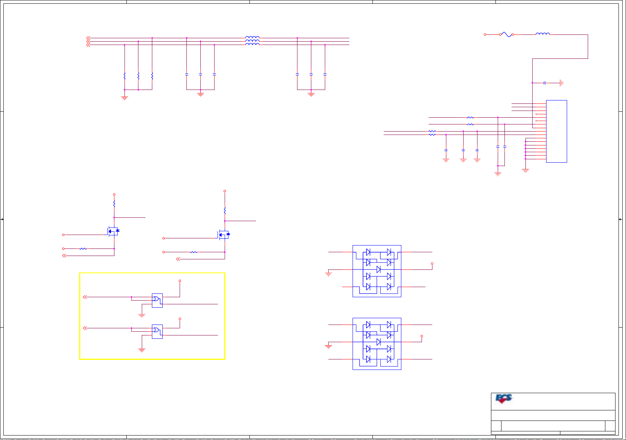This screenshot has width=626, height=440.
Task: Click the off-page arrow under the left MOSFET circuit
Action: click(x=64, y=256)
